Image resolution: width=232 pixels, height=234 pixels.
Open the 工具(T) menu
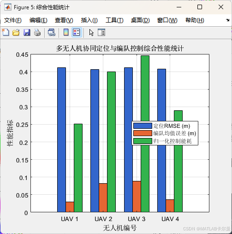pyautogui.click(x=114, y=20)
